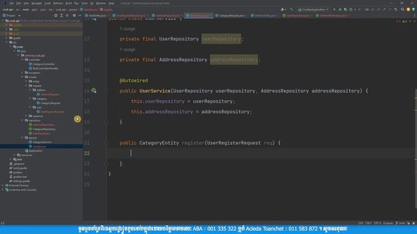Open the Code menu
417x234 pixels.
coord(48,3)
